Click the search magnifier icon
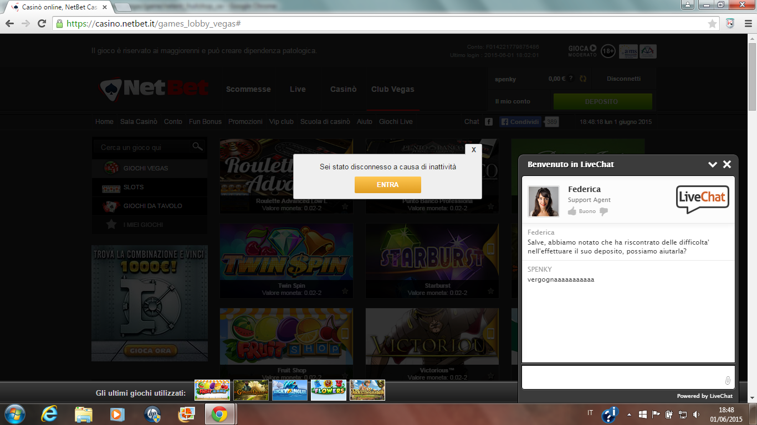The image size is (757, 425). 198,147
